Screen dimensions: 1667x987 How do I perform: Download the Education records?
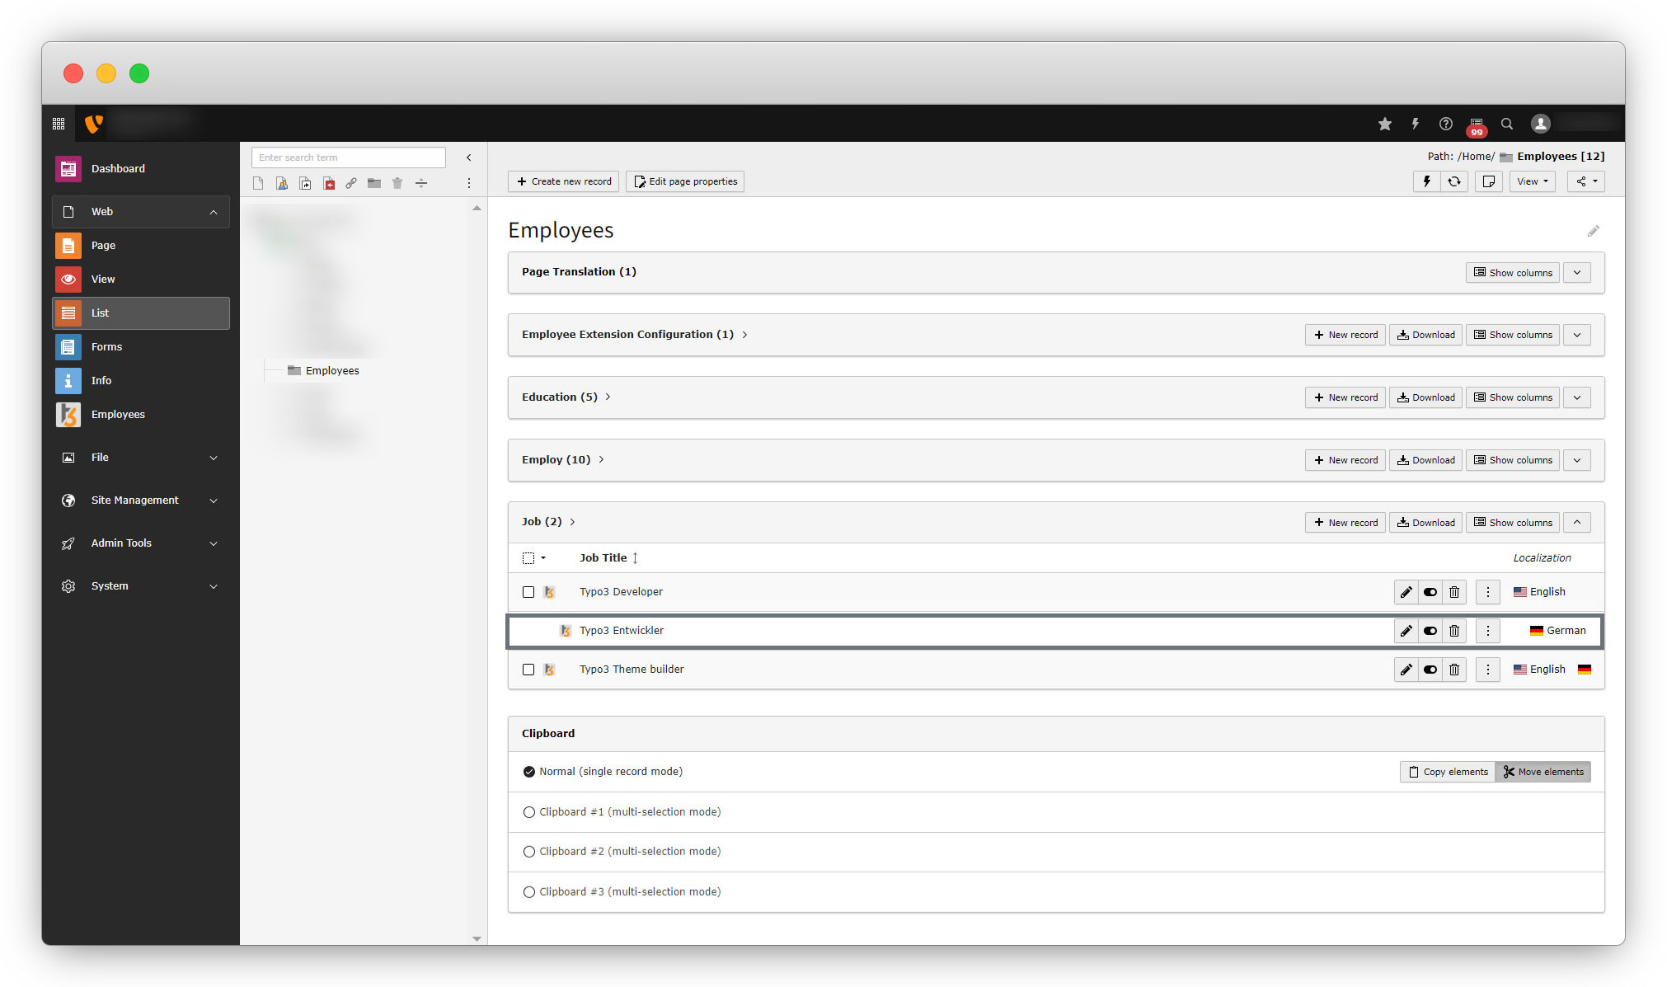coord(1425,397)
